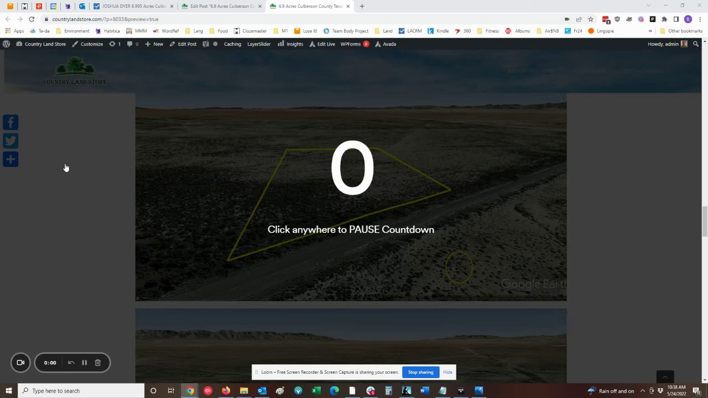Click page scrollbar thumb
Viewport: 708px width, 398px height.
click(705, 221)
